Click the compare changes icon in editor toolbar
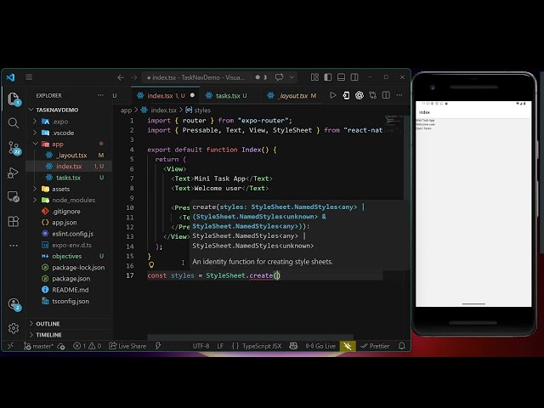Image resolution: width=544 pixels, height=408 pixels. point(372,95)
